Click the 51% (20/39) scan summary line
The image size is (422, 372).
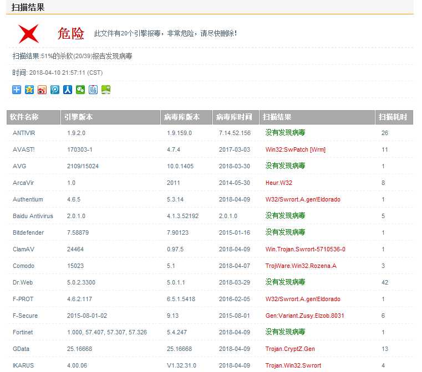[x=73, y=56]
